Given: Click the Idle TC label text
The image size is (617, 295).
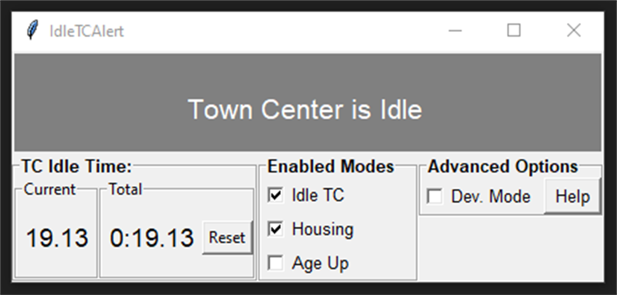Looking at the screenshot, I should 318,195.
